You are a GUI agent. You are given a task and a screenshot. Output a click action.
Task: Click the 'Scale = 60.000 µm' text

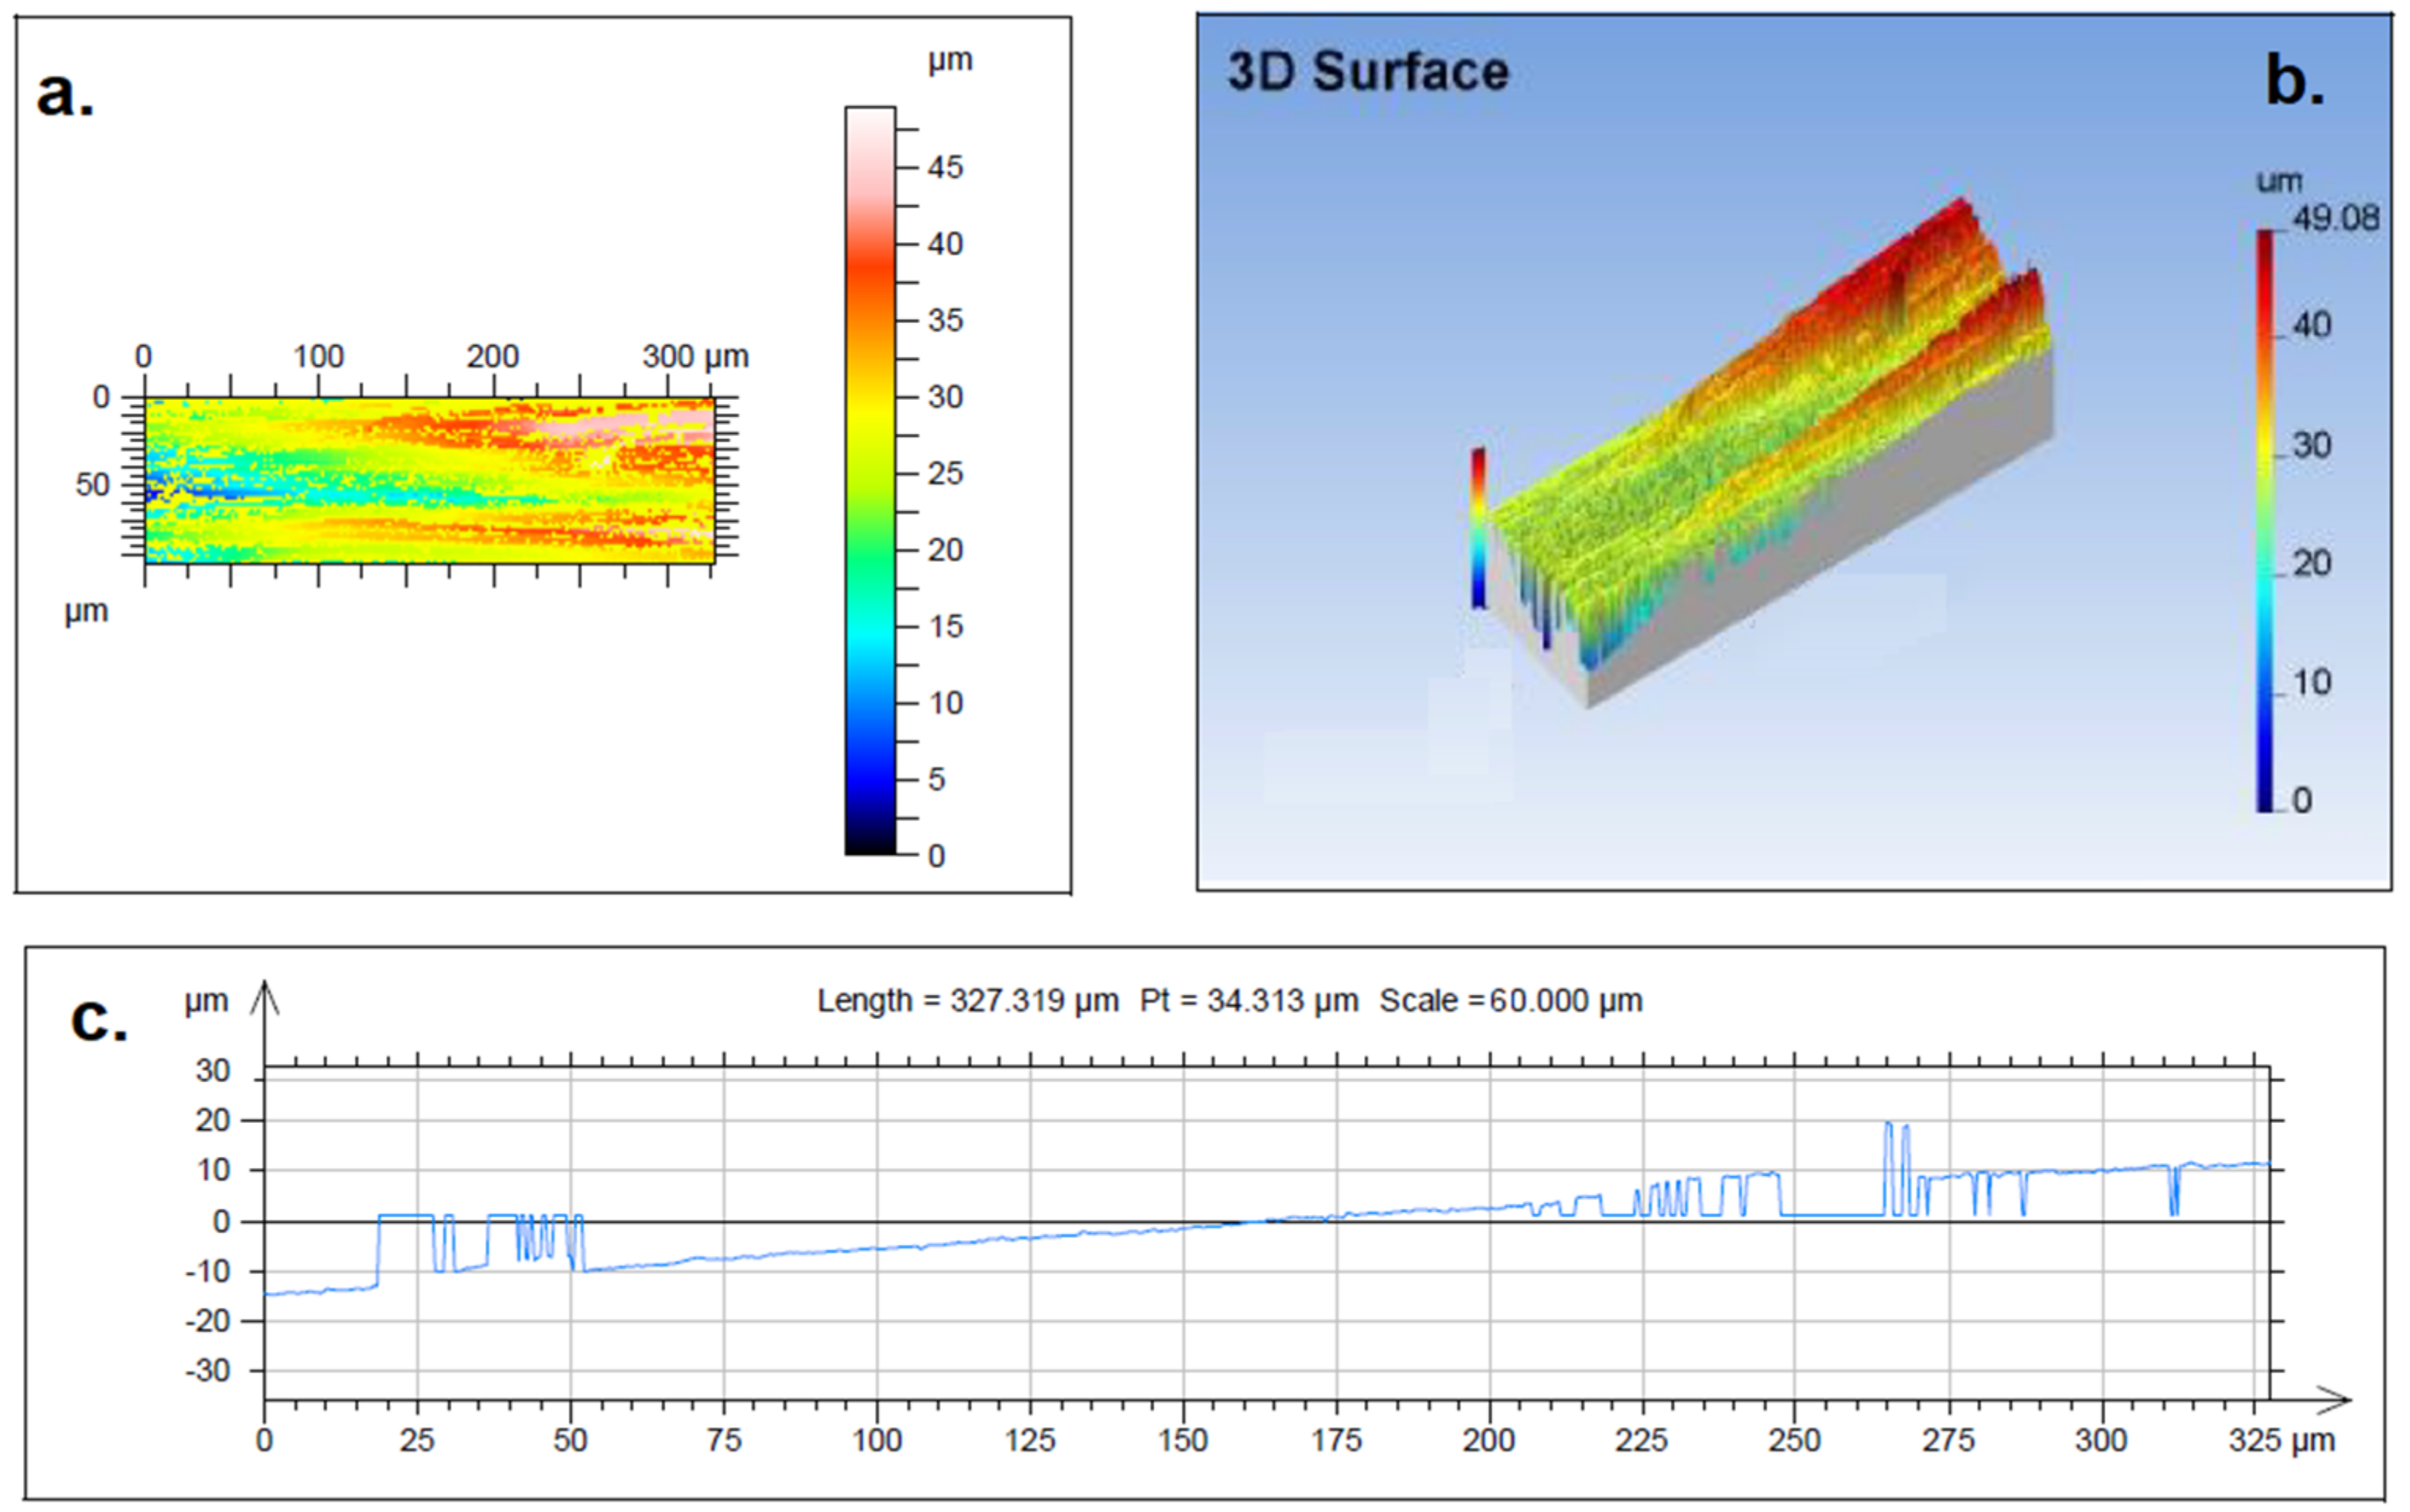(1510, 1001)
